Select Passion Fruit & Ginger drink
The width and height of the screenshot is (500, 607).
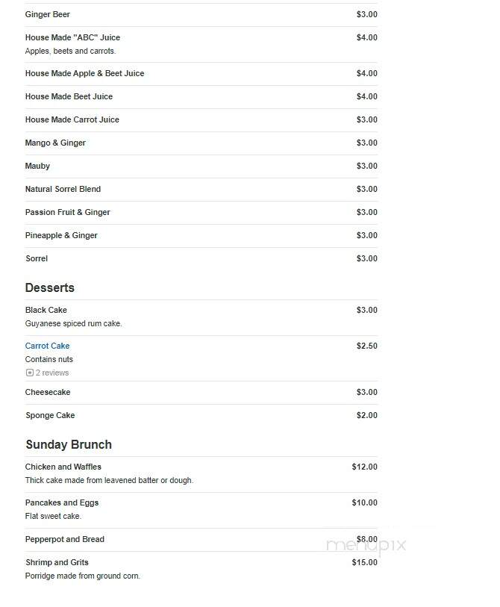click(68, 212)
